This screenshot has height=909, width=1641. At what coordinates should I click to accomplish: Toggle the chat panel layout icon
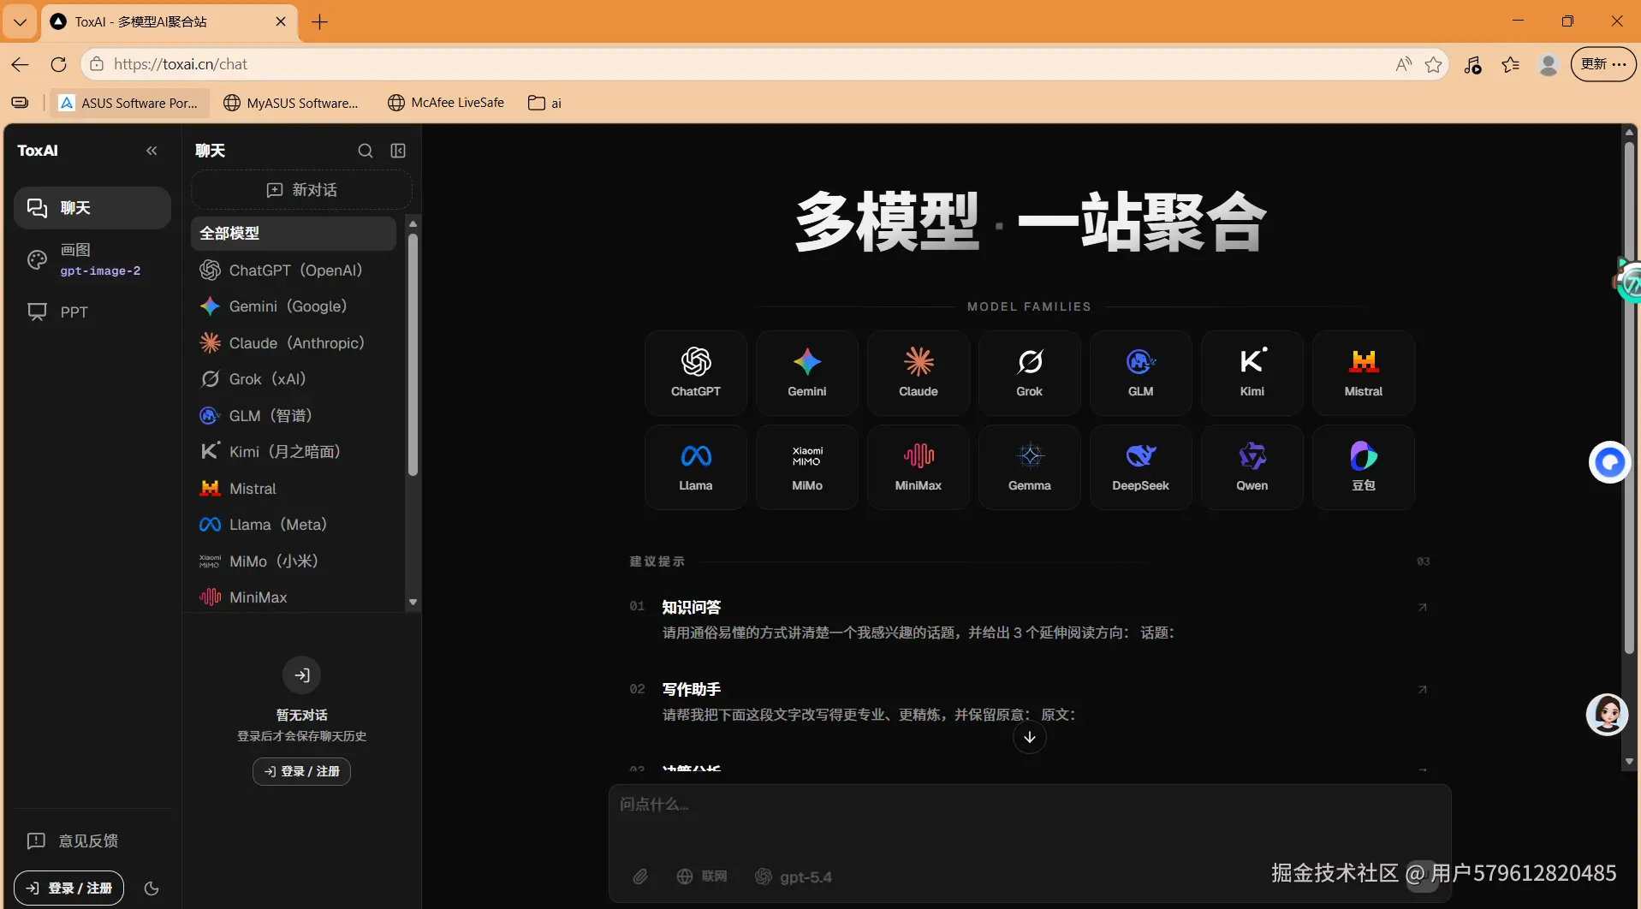pos(398,151)
